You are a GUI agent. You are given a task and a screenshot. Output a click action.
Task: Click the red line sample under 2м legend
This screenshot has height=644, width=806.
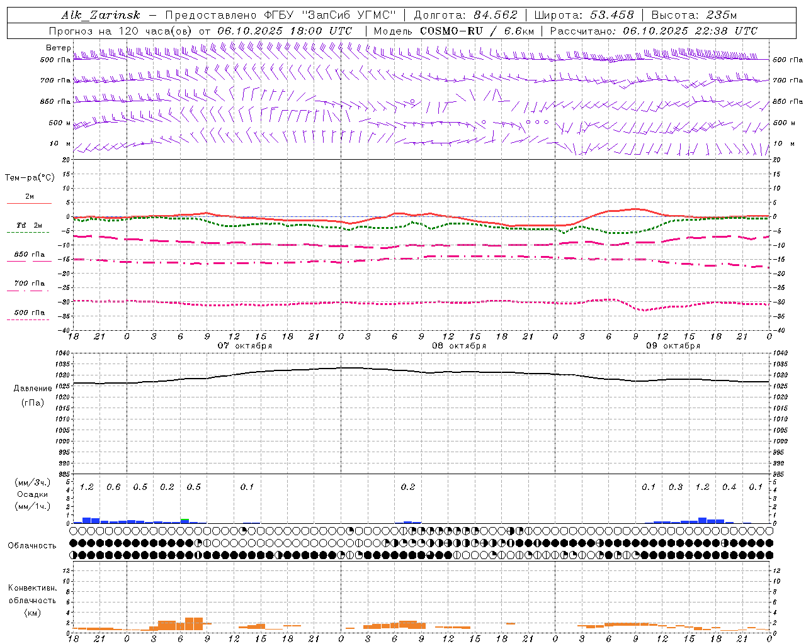(28, 203)
